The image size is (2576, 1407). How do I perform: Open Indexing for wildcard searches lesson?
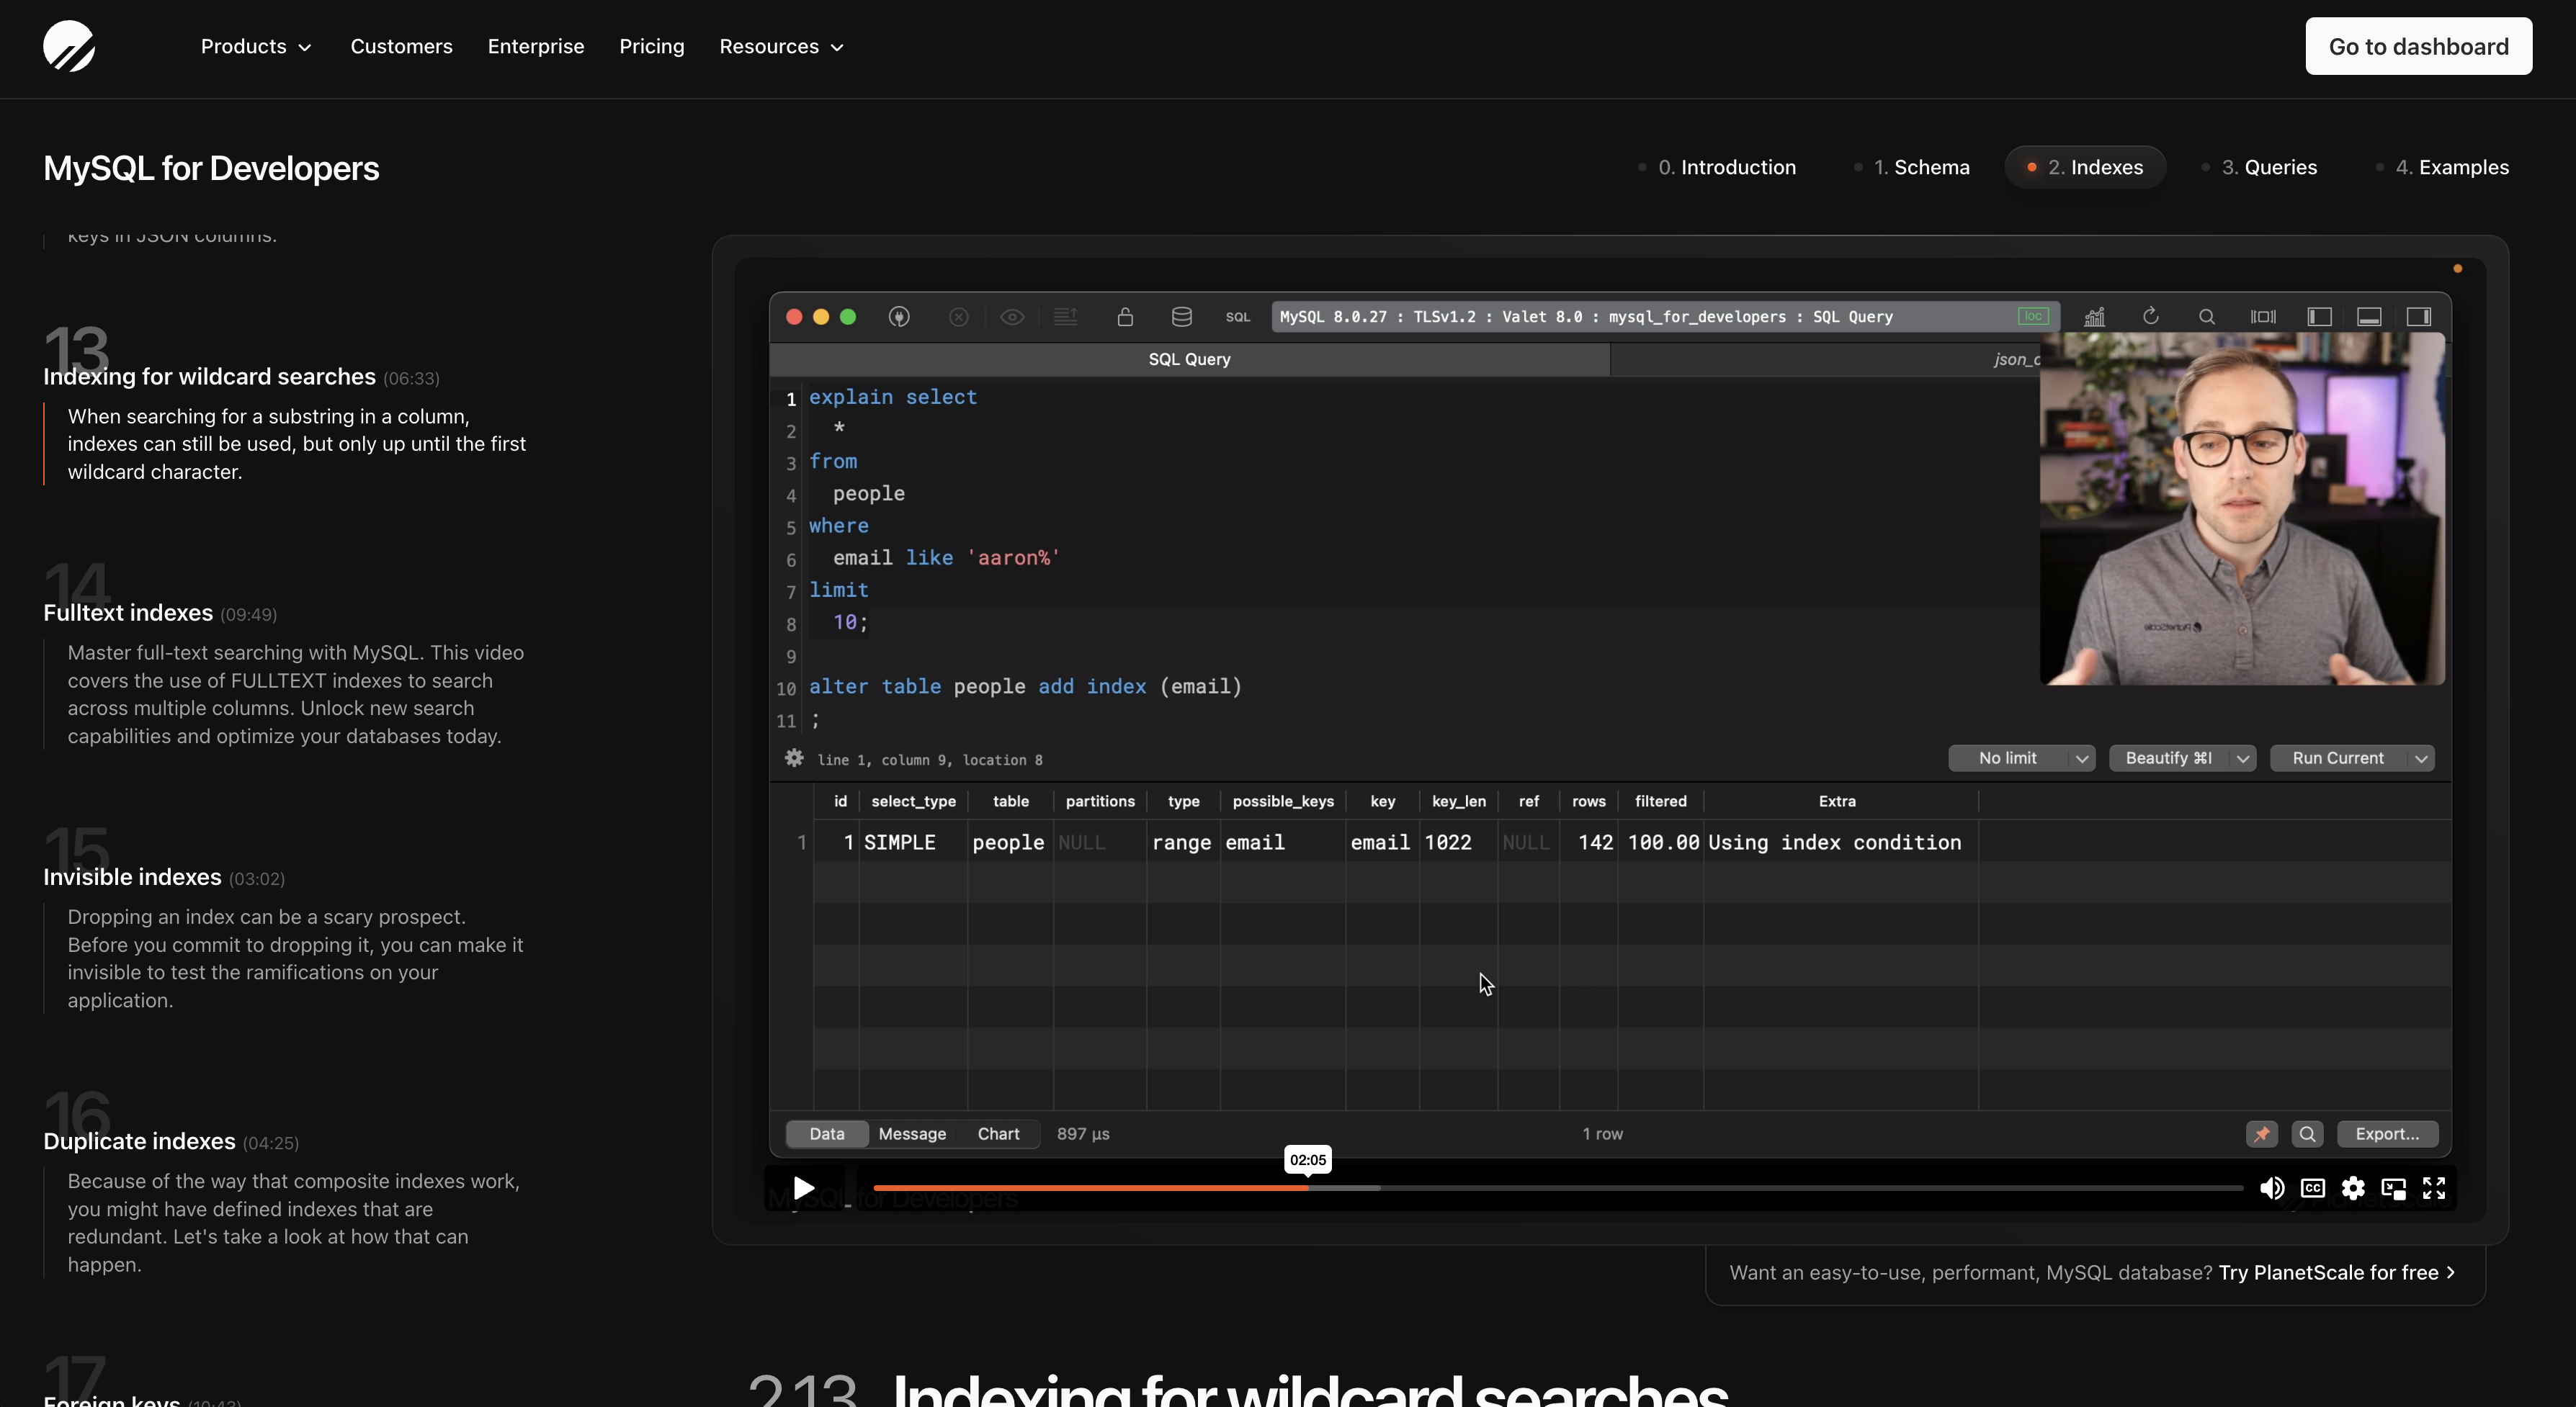coord(209,377)
